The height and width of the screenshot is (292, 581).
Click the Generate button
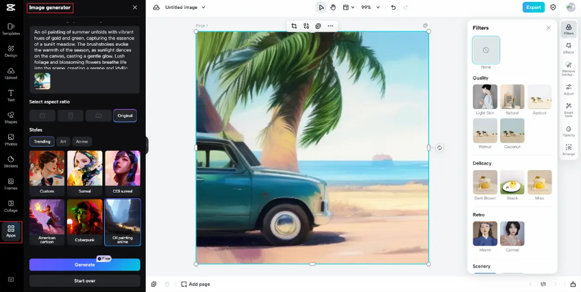pyautogui.click(x=85, y=265)
